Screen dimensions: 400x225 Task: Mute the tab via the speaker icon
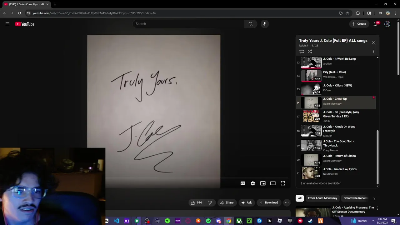coord(42,4)
